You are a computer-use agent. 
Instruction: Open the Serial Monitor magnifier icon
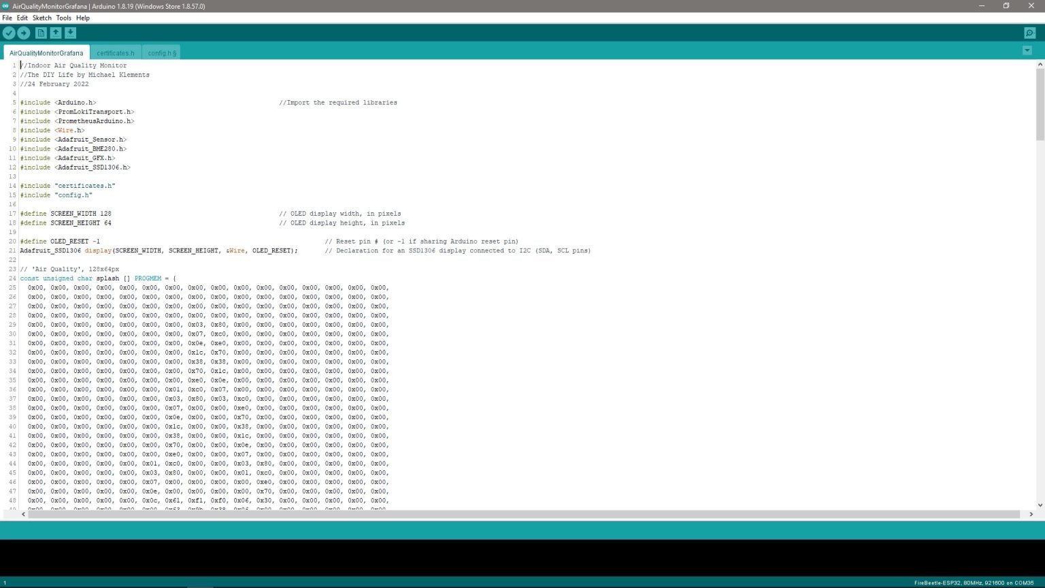pyautogui.click(x=1029, y=33)
